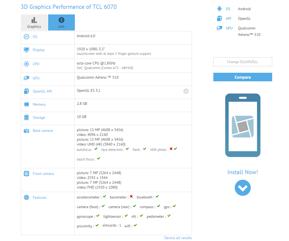Click the OpenGL API label
Screen dimensions: 289x241
click(42, 91)
